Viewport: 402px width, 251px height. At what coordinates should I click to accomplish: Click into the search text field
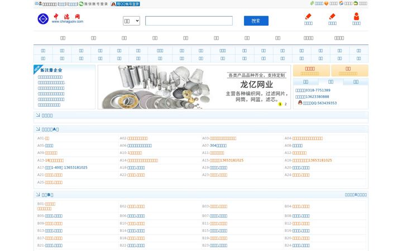[189, 21]
